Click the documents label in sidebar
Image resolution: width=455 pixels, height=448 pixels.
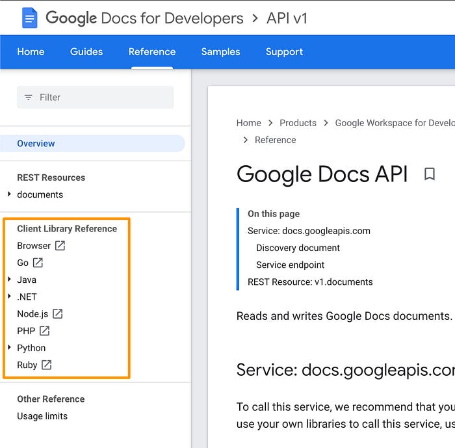(40, 194)
